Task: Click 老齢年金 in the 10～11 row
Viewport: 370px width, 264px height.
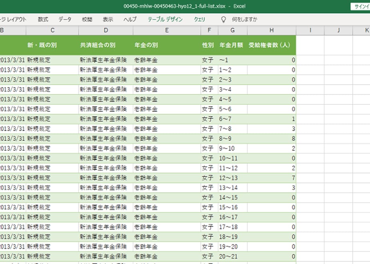Action: [167, 158]
